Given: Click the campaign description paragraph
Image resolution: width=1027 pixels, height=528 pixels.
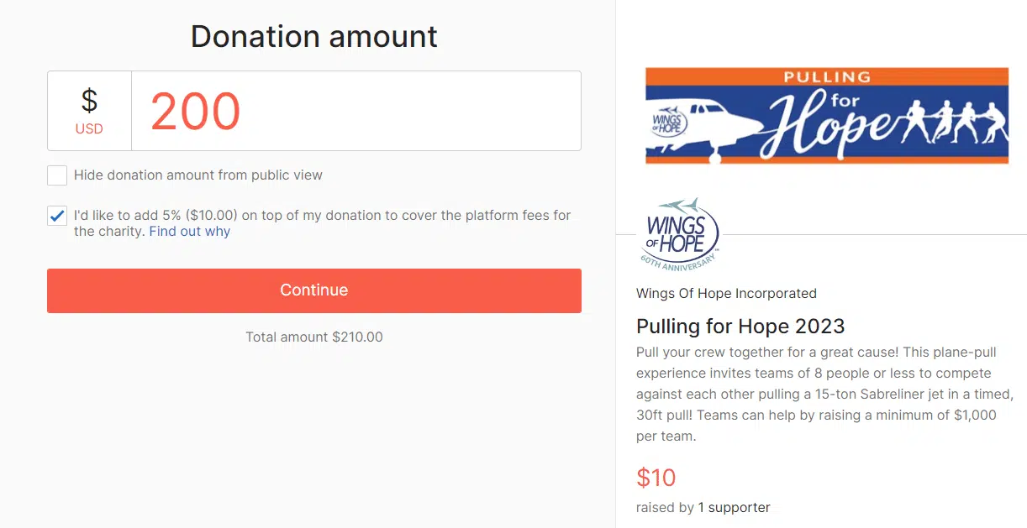Looking at the screenshot, I should pyautogui.click(x=824, y=394).
